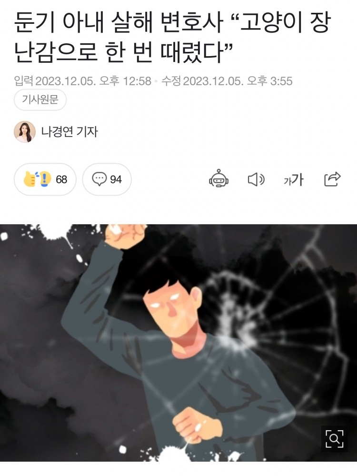Select the article headline text
Image resolution: width=357 pixels, height=476 pixels.
(172, 38)
